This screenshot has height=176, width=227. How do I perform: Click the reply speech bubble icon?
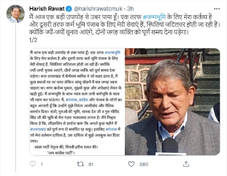pyautogui.click(x=32, y=164)
